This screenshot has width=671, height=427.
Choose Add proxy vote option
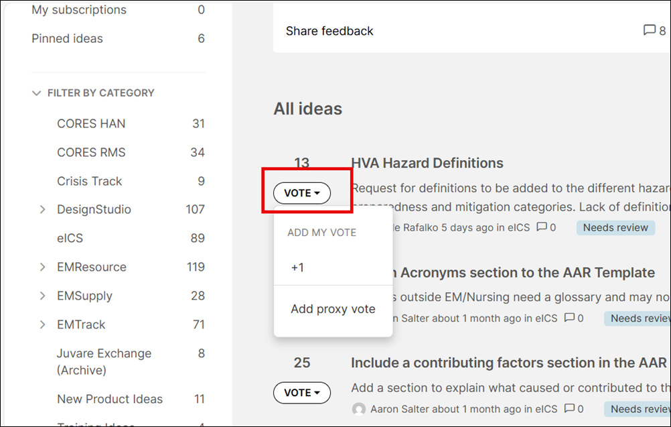(333, 309)
